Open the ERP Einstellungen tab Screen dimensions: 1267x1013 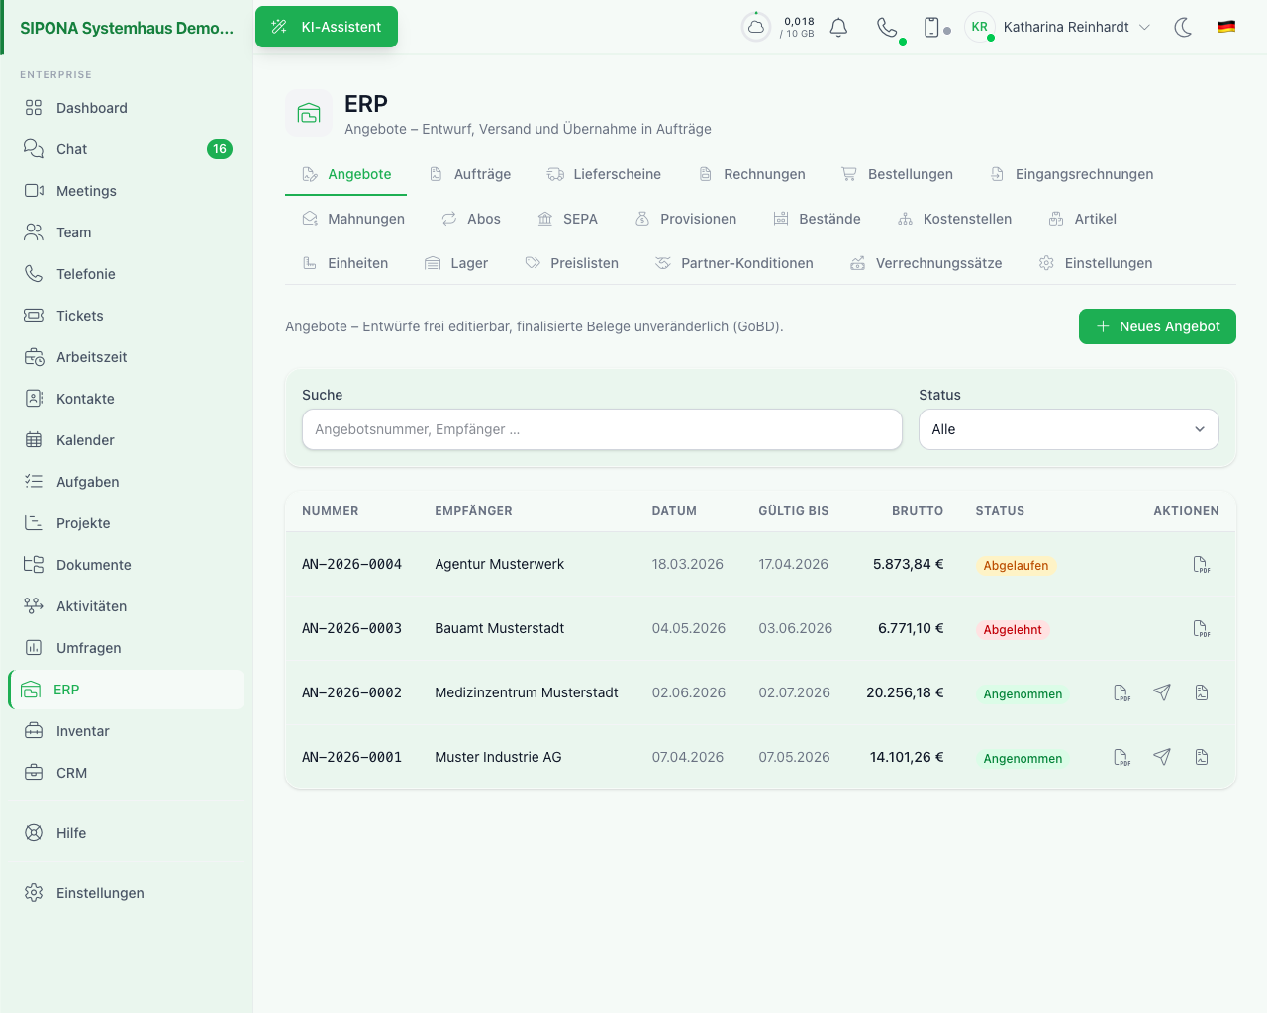1096,263
